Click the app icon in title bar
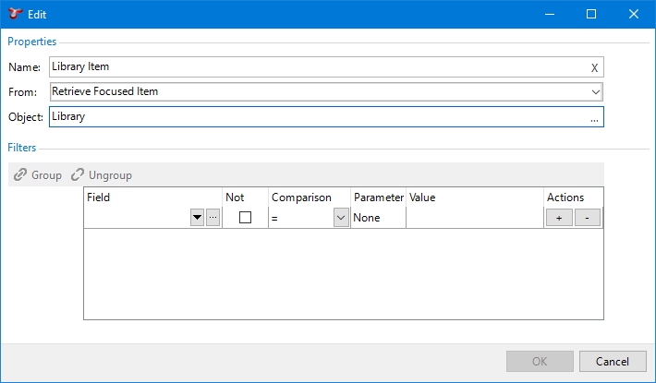The height and width of the screenshot is (383, 656). pos(15,14)
